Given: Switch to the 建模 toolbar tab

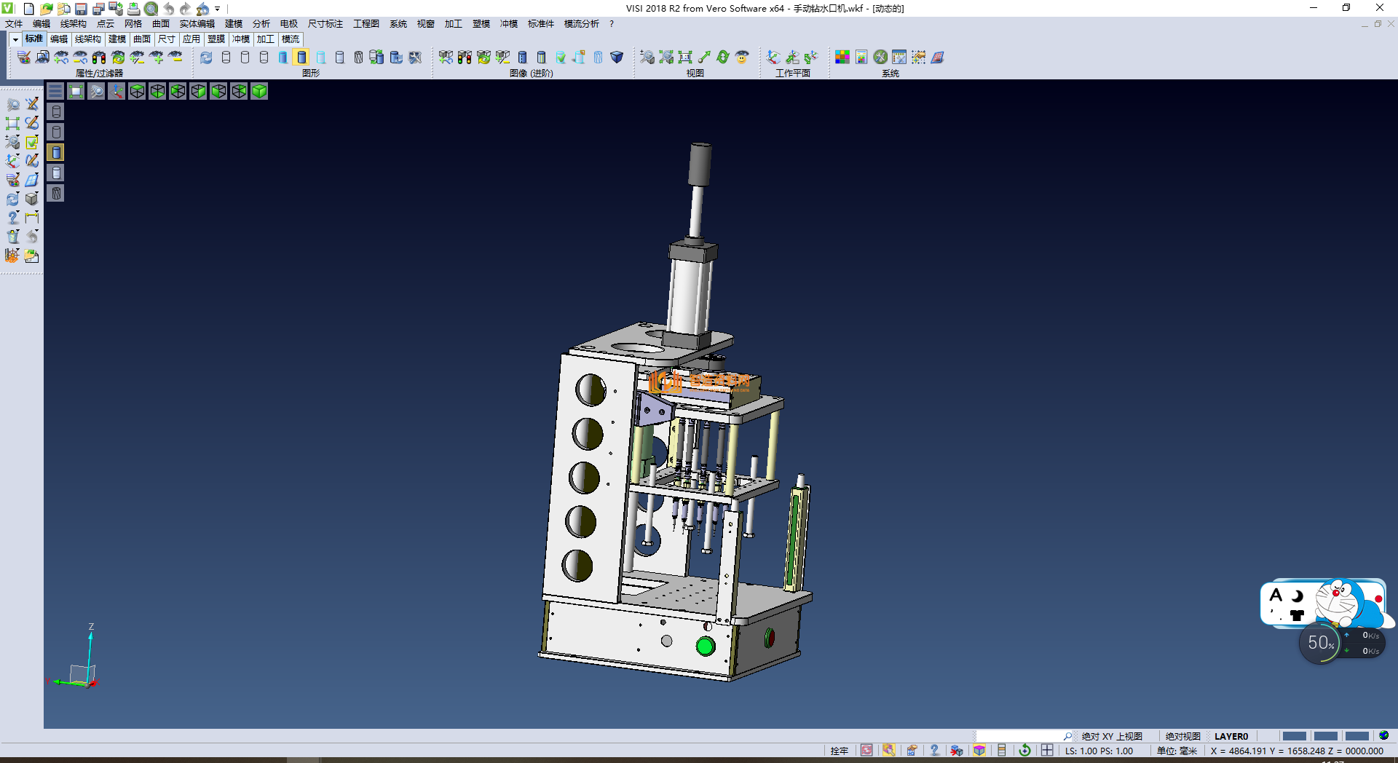Looking at the screenshot, I should [x=116, y=39].
